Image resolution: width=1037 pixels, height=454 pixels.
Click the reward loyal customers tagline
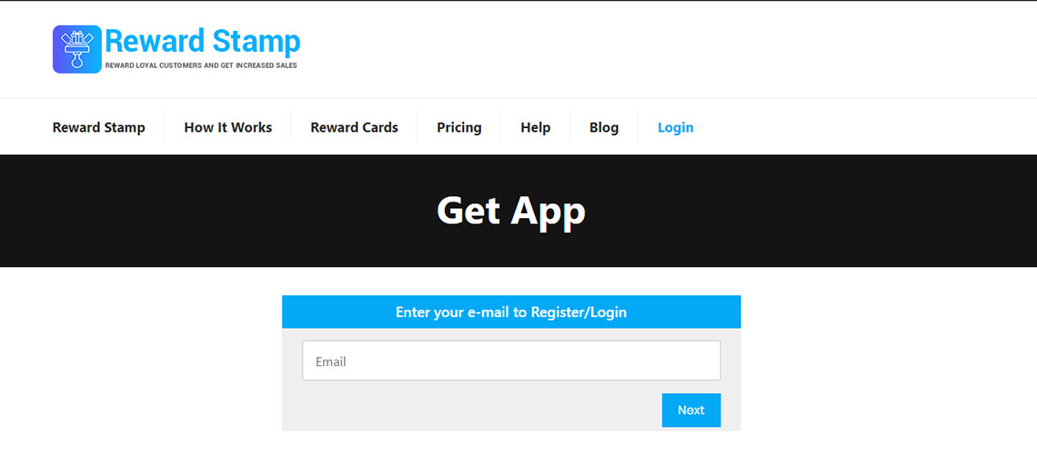coord(201,65)
